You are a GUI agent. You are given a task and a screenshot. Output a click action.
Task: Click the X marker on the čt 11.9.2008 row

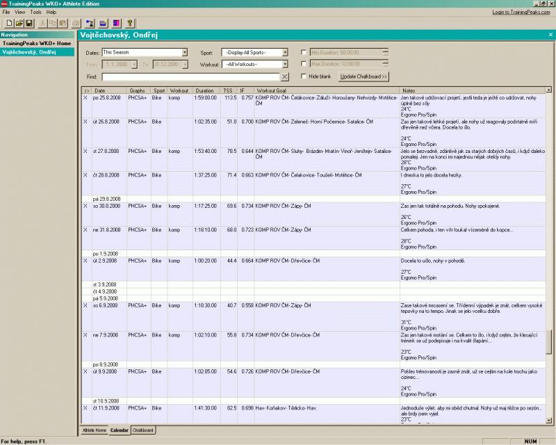pyautogui.click(x=85, y=408)
